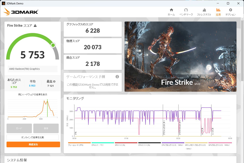Switch to the ストレステスト tab
Image resolution: width=244 pixels, height=163 pixels.
point(204,12)
